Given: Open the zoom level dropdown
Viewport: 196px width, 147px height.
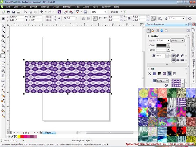Looking at the screenshot, I should coord(105,12).
